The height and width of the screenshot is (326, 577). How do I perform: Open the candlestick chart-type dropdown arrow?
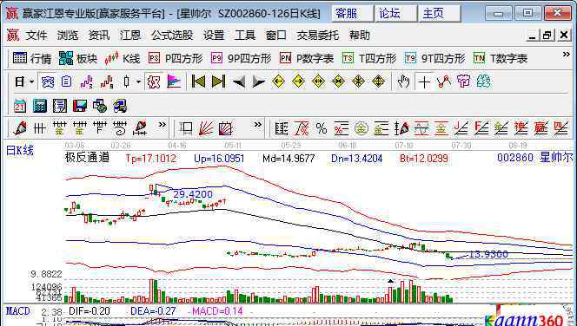coord(138,81)
